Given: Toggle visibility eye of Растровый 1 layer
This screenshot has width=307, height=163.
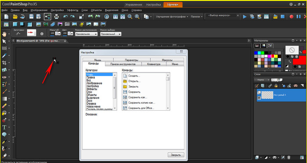Looking at the screenshot, I should coord(259,98).
